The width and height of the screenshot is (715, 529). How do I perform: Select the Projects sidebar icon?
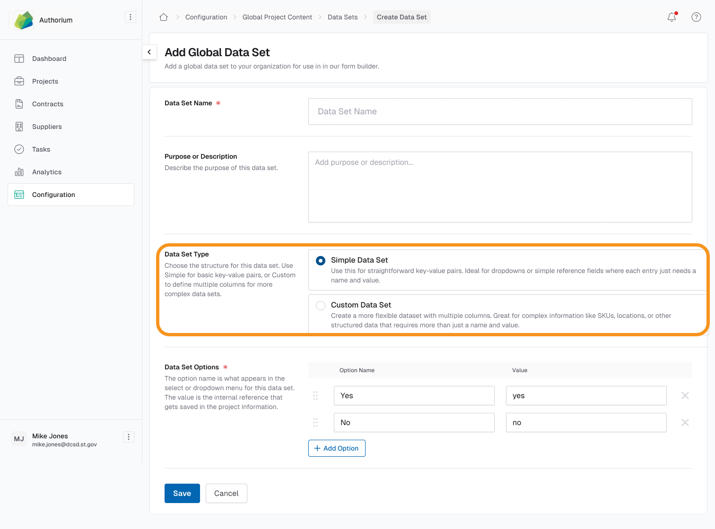19,81
